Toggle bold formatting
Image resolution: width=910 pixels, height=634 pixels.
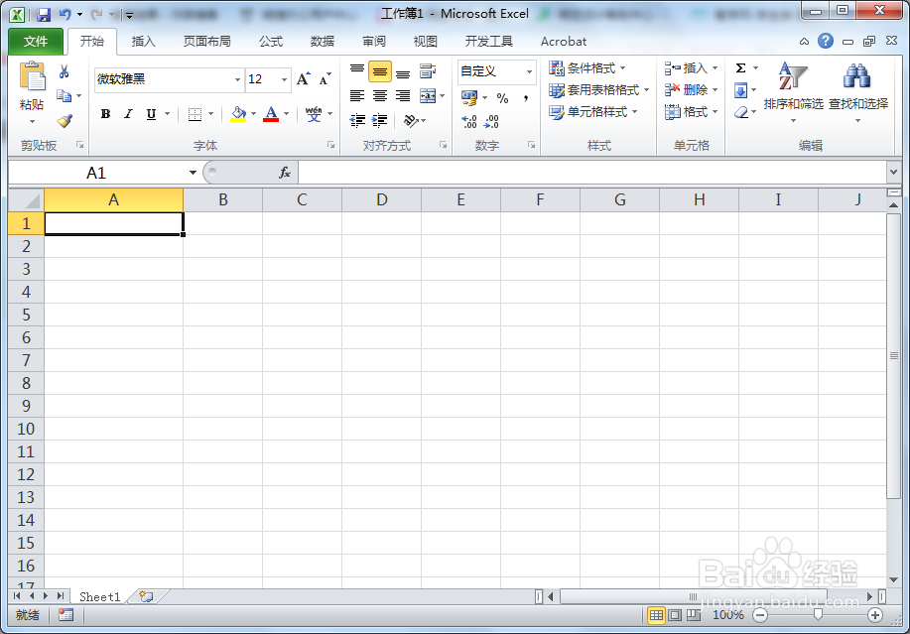[x=105, y=114]
